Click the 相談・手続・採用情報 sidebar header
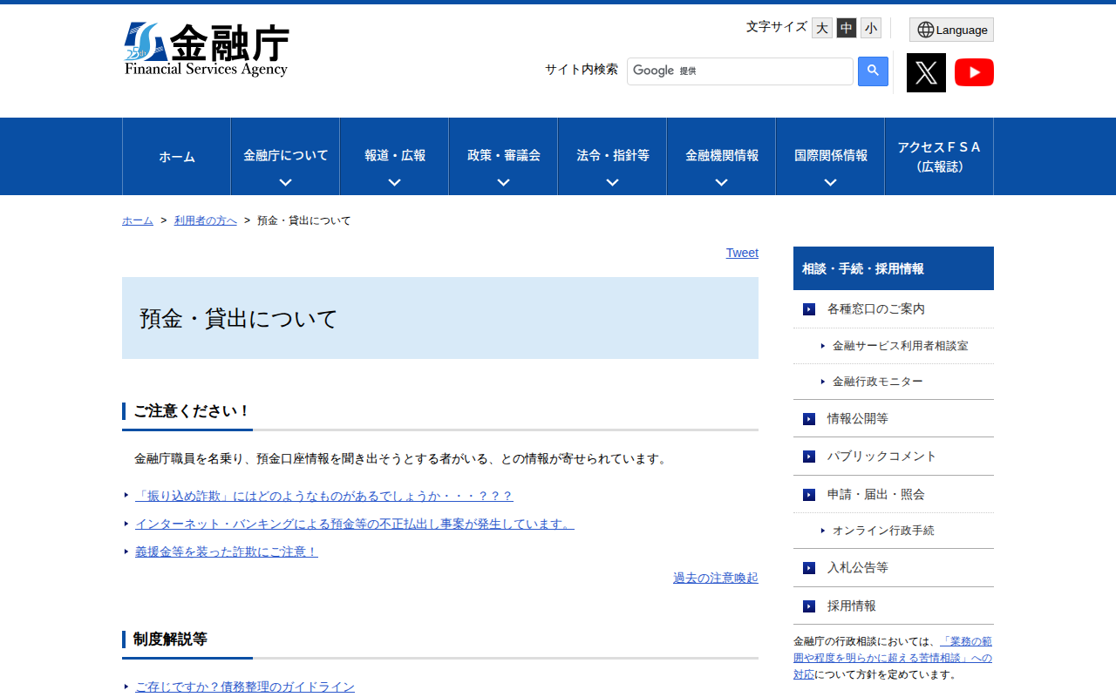1116x697 pixels. tap(894, 268)
